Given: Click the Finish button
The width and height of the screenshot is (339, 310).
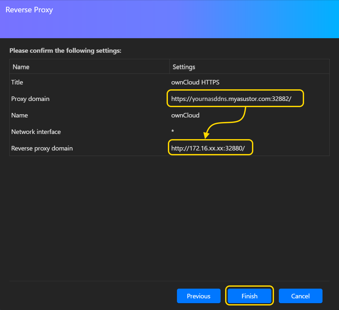Looking at the screenshot, I should click(249, 296).
